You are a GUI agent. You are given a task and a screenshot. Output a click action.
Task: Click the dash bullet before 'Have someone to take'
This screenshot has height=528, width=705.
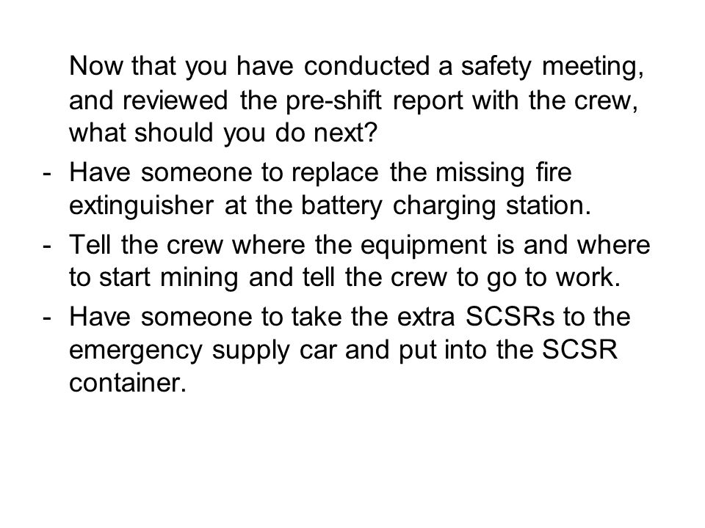[x=47, y=318]
